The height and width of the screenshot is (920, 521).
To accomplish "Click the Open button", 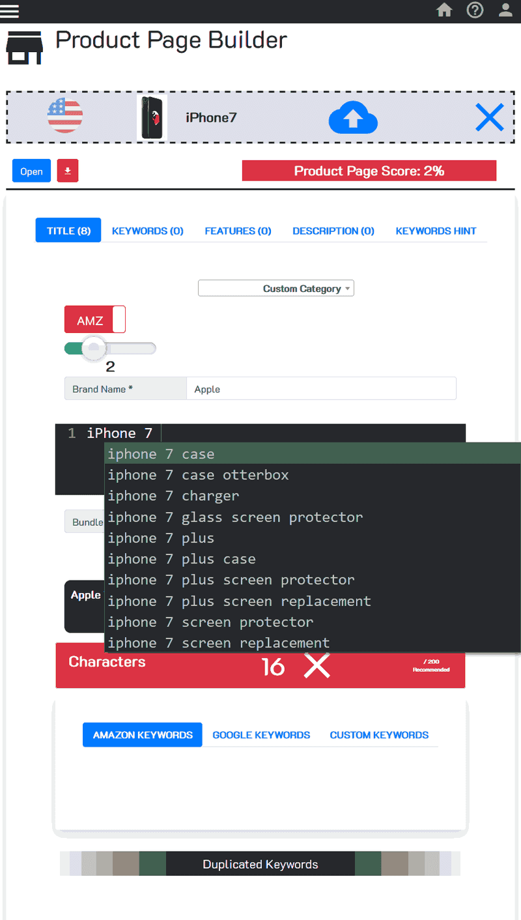I will [31, 170].
